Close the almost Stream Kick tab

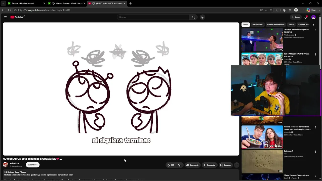[85, 4]
